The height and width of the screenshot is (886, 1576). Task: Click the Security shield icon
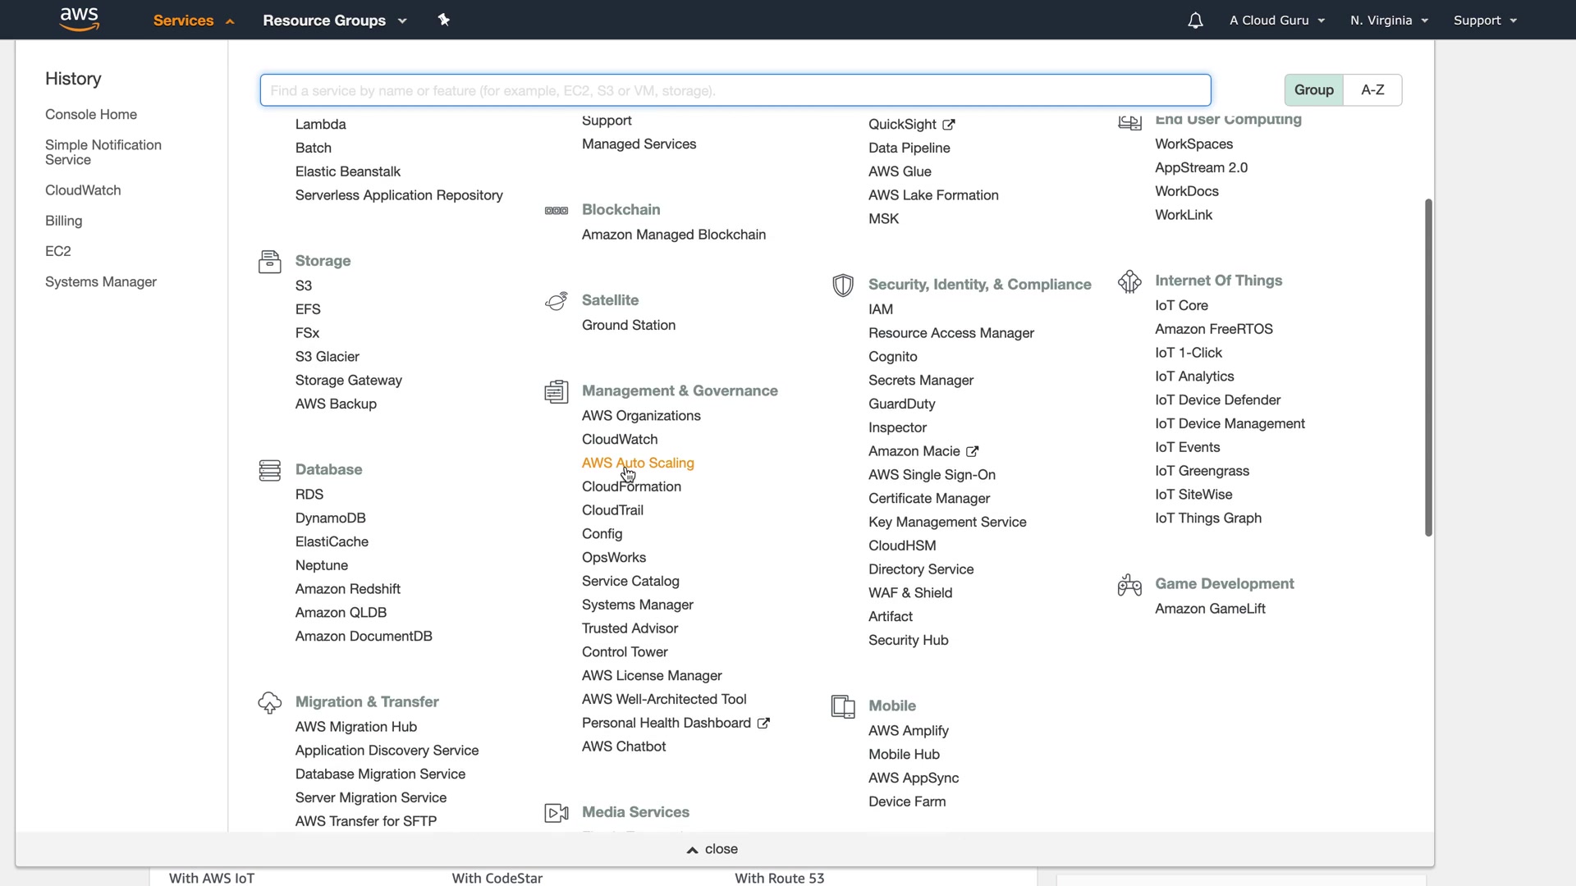click(842, 285)
